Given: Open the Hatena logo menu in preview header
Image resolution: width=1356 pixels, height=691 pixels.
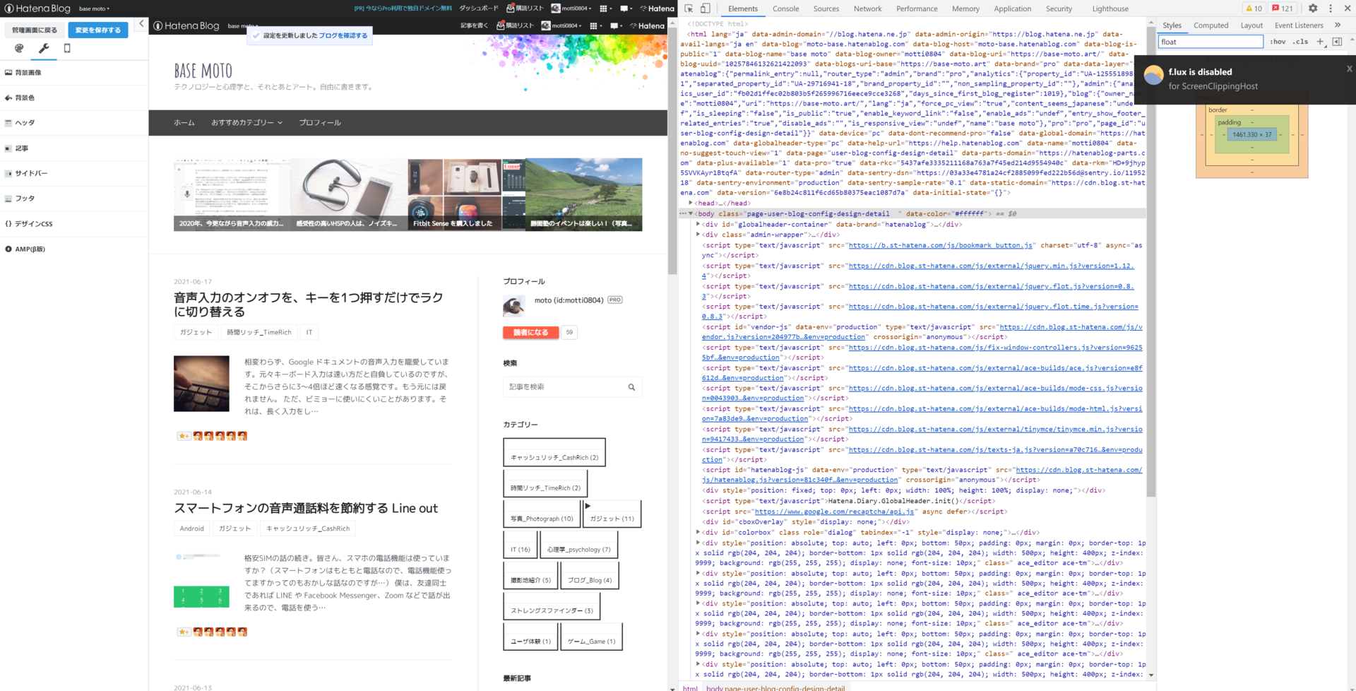Looking at the screenshot, I should pos(647,25).
